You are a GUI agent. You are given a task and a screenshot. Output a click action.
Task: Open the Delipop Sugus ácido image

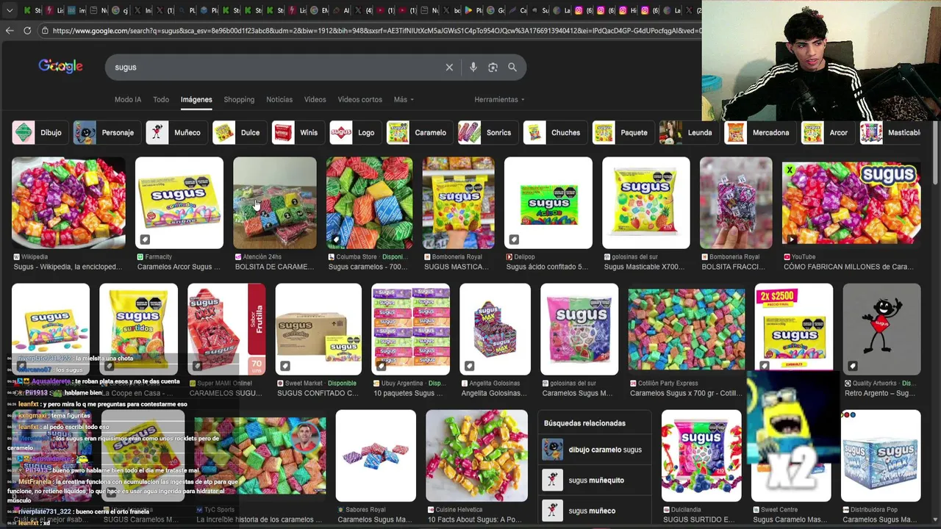click(548, 203)
